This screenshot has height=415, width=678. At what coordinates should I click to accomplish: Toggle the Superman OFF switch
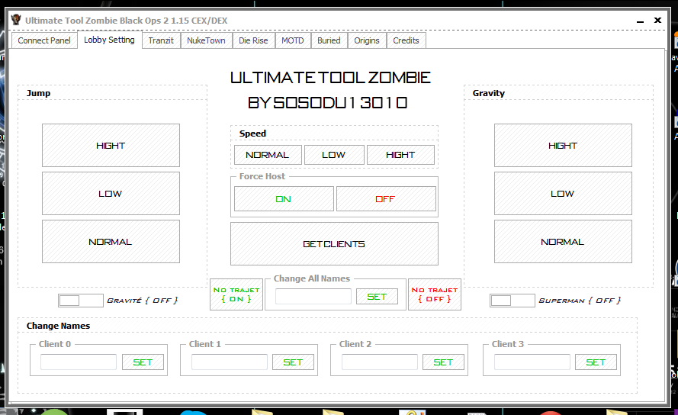point(512,301)
